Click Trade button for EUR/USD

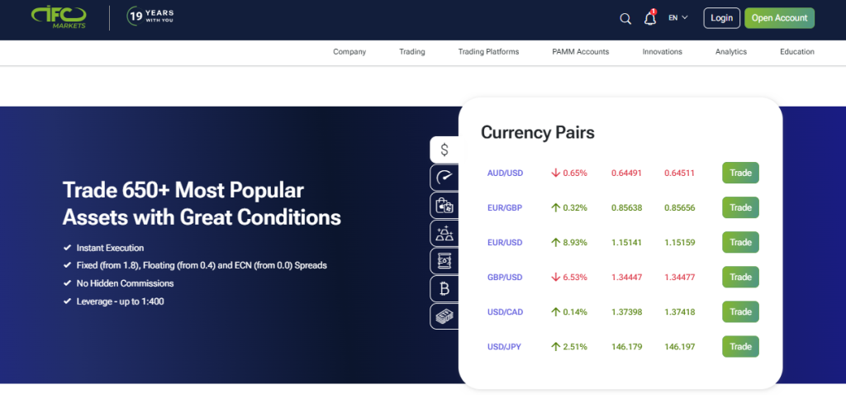pyautogui.click(x=740, y=243)
